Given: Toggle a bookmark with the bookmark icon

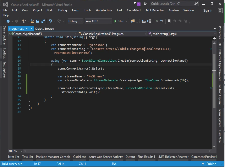Looking at the screenshot, I should 169,21.
